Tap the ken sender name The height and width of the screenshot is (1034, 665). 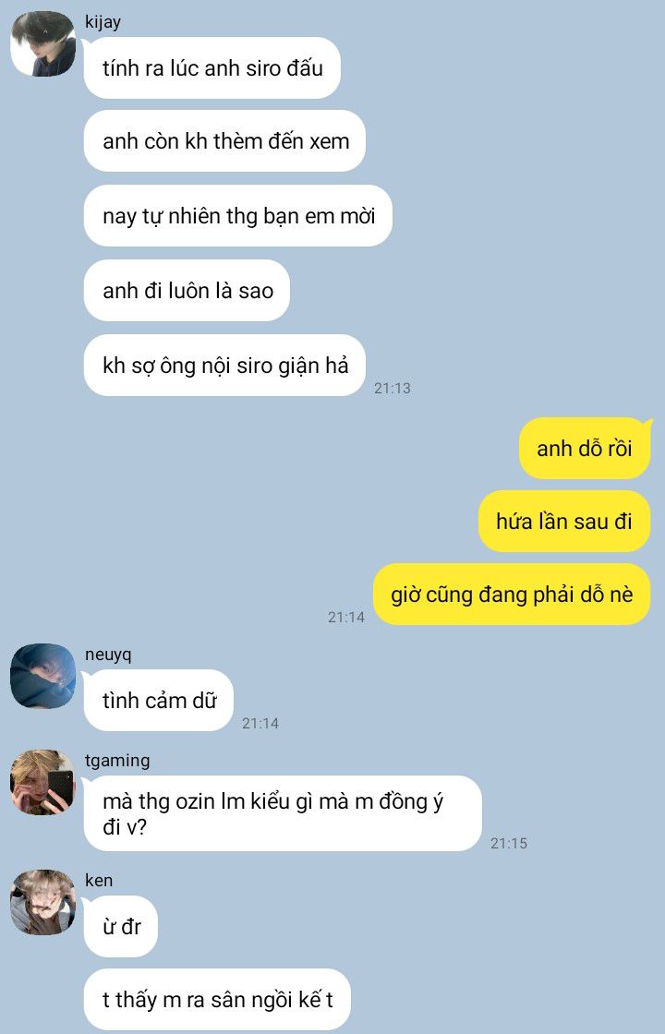pos(99,881)
